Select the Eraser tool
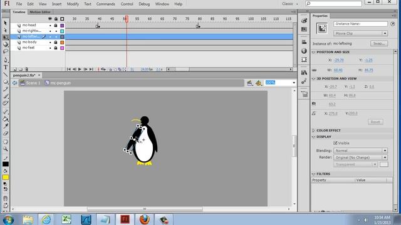The width and height of the screenshot is (401, 225). pos(6,133)
